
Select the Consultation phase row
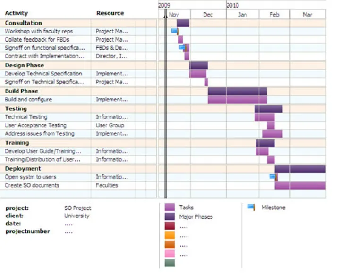23,23
